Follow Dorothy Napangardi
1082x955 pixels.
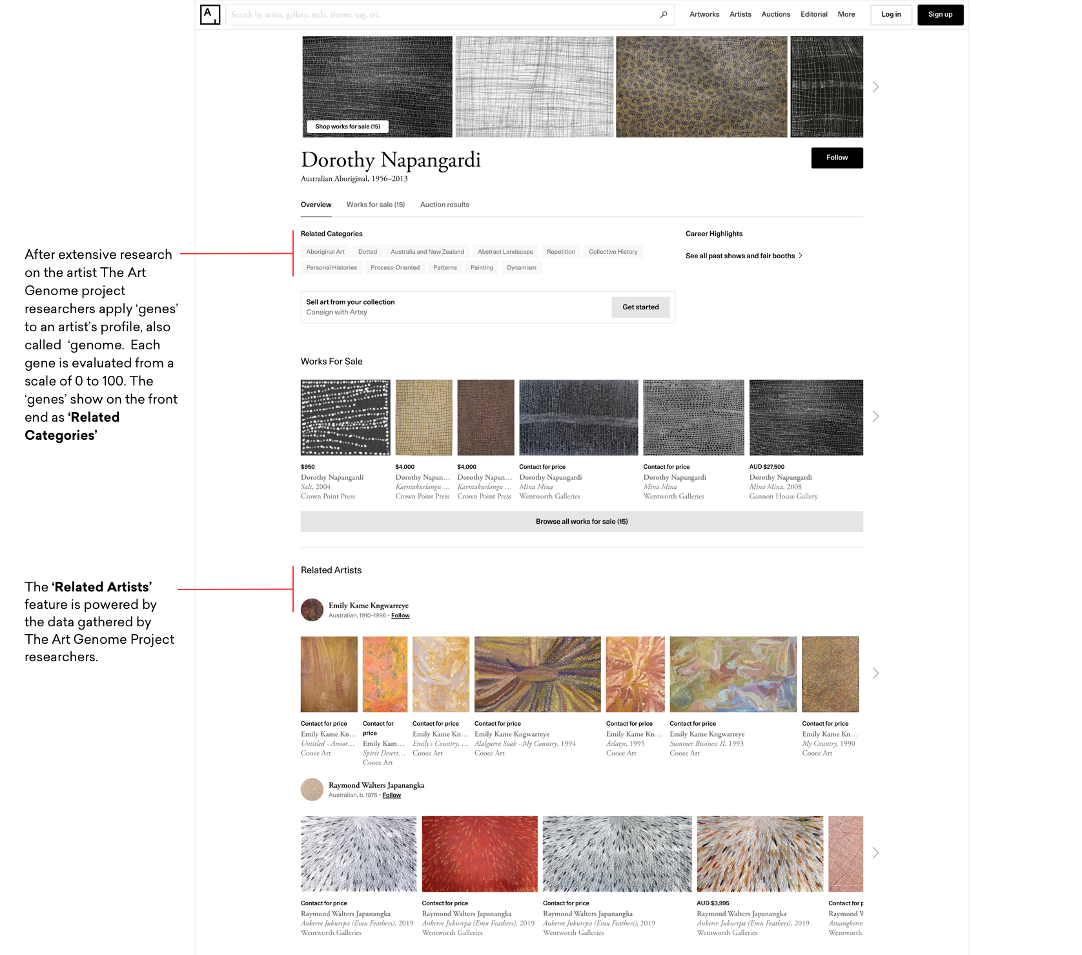pyautogui.click(x=837, y=158)
